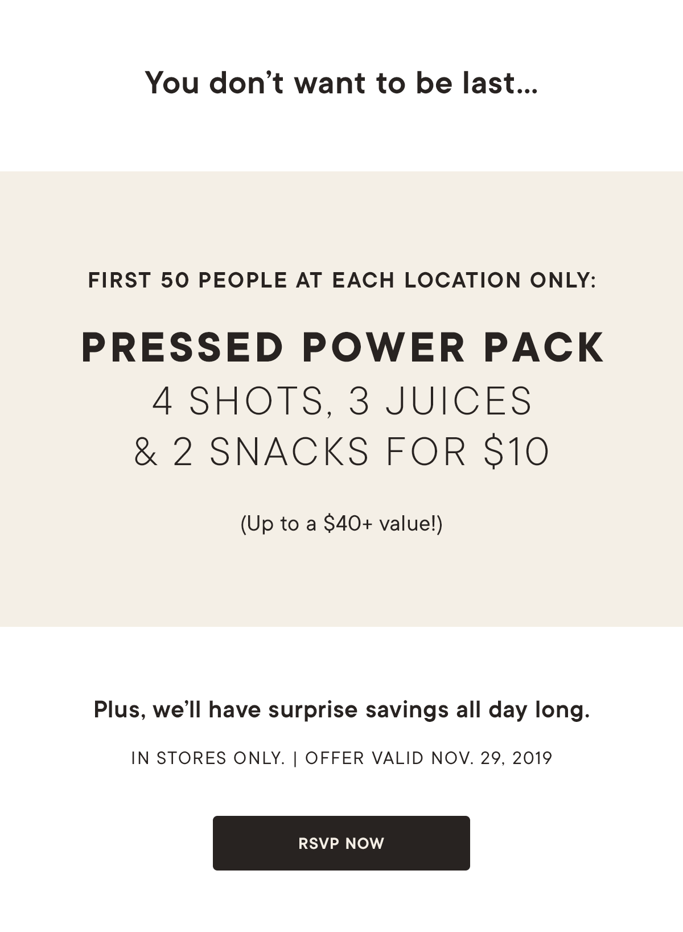This screenshot has height=932, width=683.
Task: Click the "$10" price text
Action: click(x=516, y=452)
